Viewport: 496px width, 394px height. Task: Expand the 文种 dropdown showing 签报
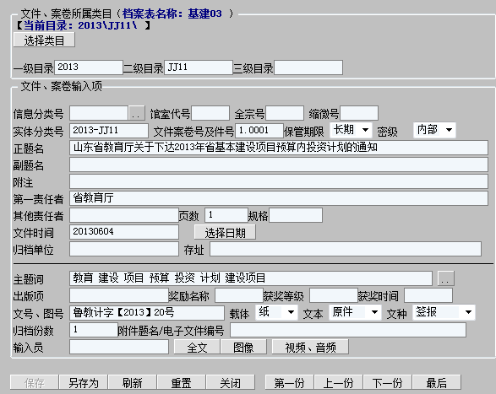pos(444,312)
